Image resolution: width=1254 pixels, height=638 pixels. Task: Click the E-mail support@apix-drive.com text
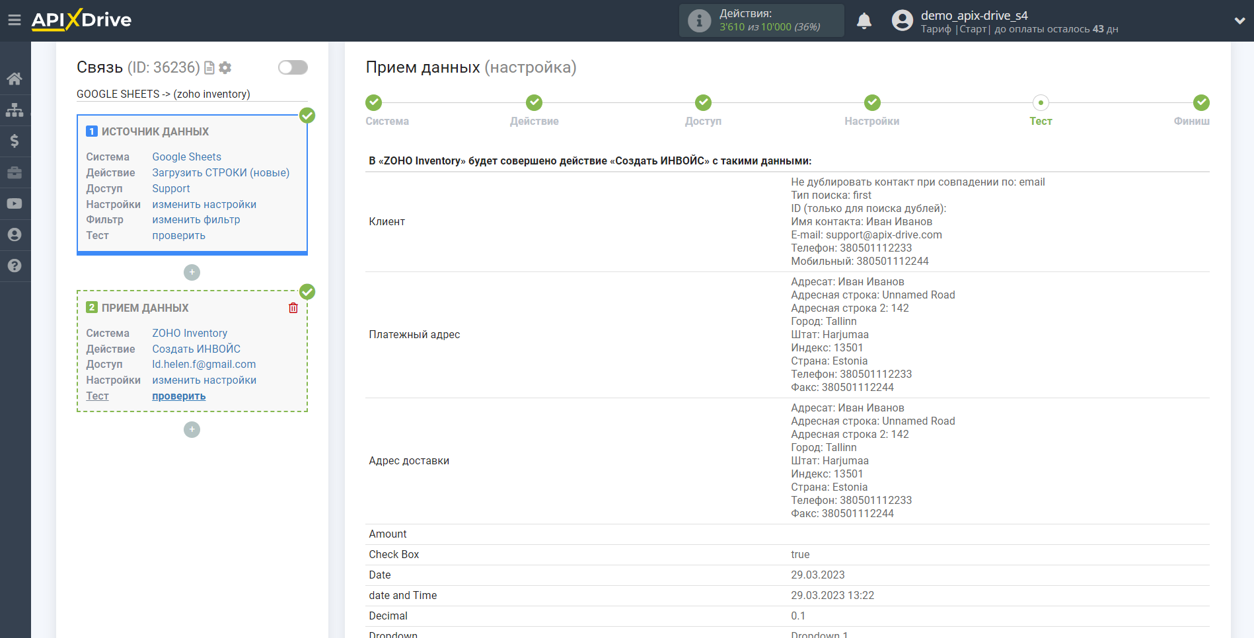pyautogui.click(x=866, y=234)
